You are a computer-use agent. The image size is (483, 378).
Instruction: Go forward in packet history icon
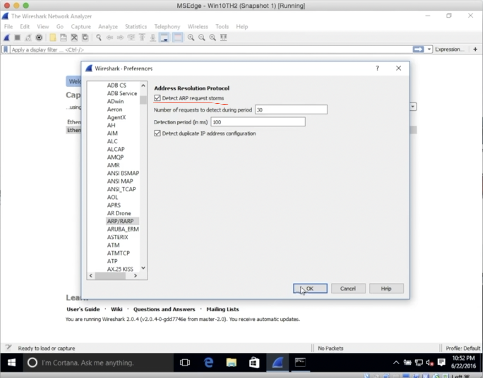120,38
